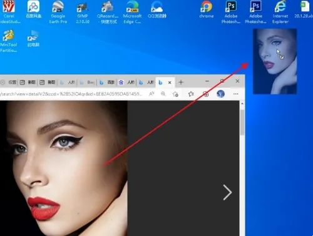Open a new browser tab
313x236 pixels.
181,82
